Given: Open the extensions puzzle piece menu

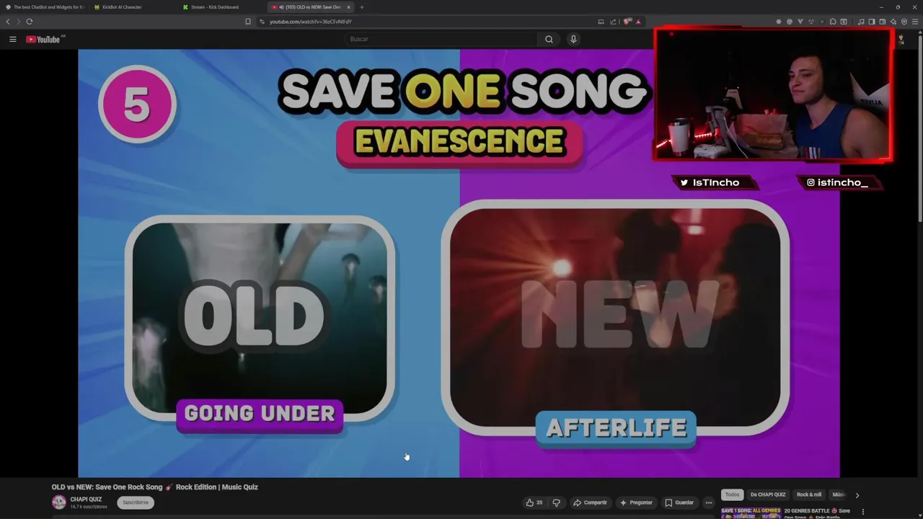Looking at the screenshot, I should 833,22.
